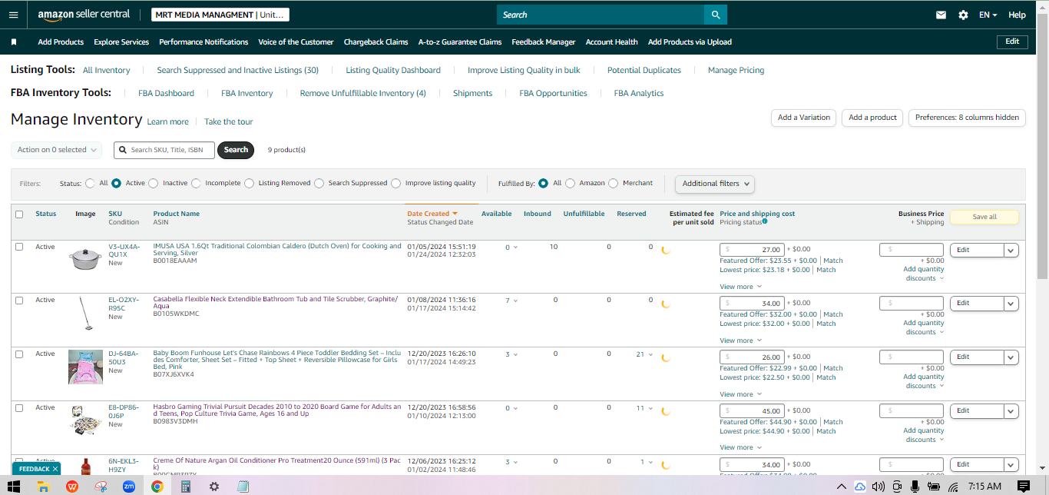
Task: Open the Windows Start menu
Action: coord(14,486)
